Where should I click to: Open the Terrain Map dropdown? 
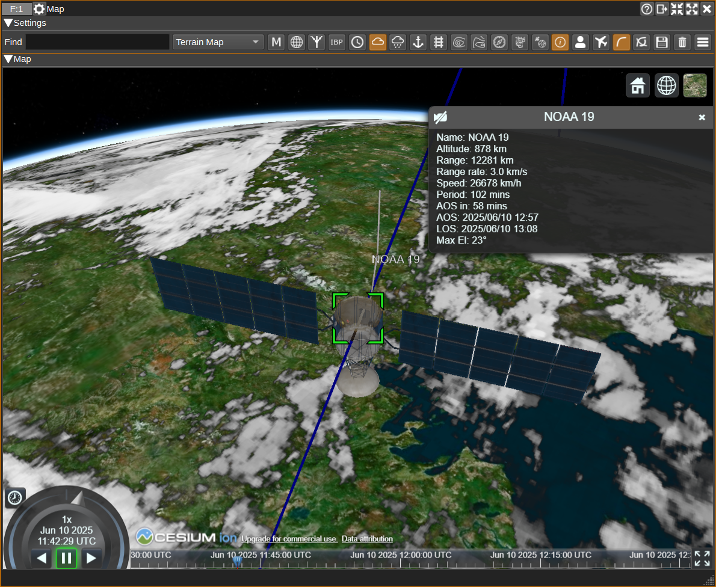(x=218, y=42)
